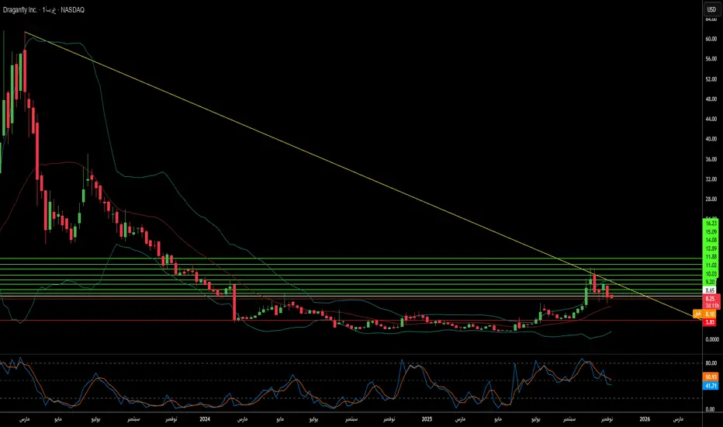Click the blue 41.71 stochastic value label
The width and height of the screenshot is (723, 427).
(709, 385)
